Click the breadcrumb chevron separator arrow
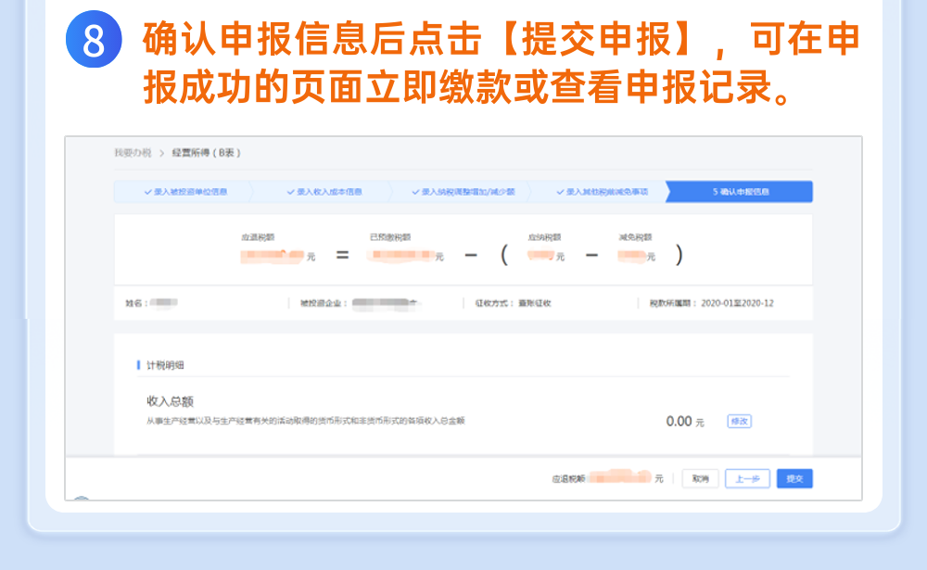The height and width of the screenshot is (570, 927). coord(160,153)
